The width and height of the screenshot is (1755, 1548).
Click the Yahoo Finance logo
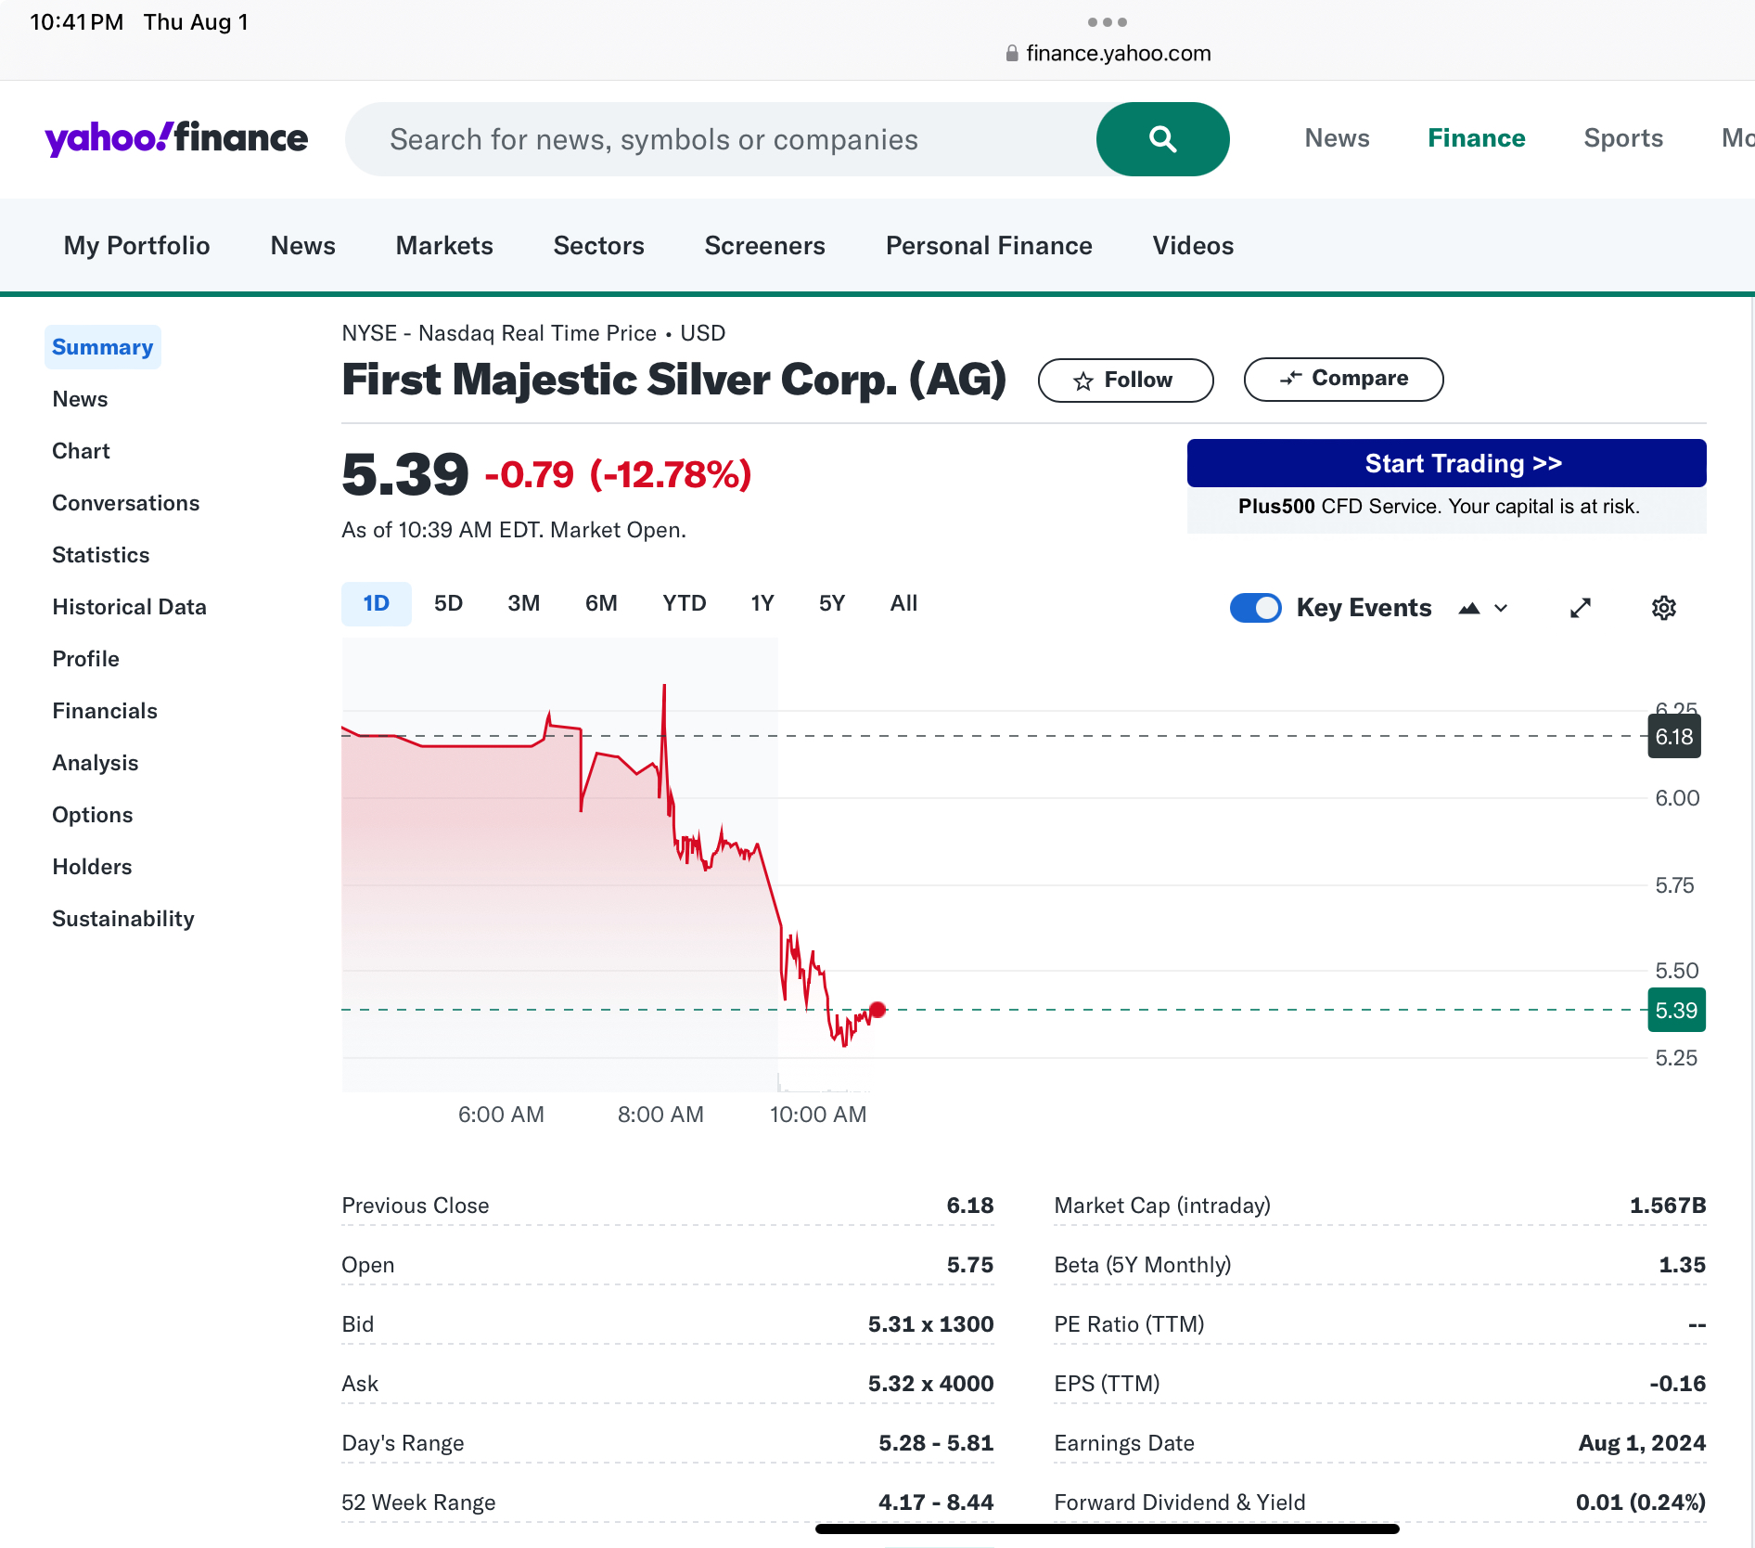coord(176,138)
